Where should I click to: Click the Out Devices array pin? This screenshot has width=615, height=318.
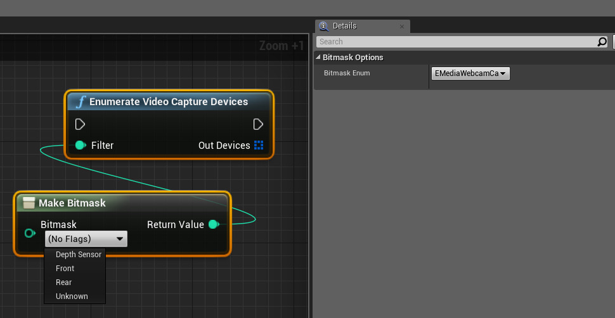259,145
